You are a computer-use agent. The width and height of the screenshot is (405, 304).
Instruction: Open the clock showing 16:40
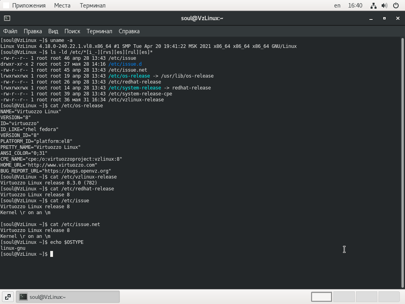(x=355, y=6)
